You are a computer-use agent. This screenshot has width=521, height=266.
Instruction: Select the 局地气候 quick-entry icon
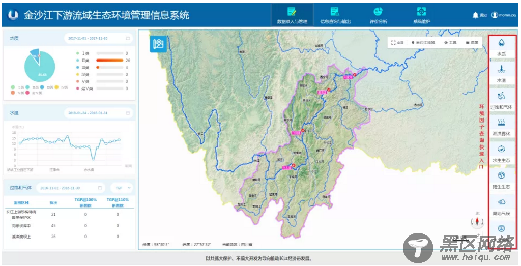pyautogui.click(x=501, y=202)
